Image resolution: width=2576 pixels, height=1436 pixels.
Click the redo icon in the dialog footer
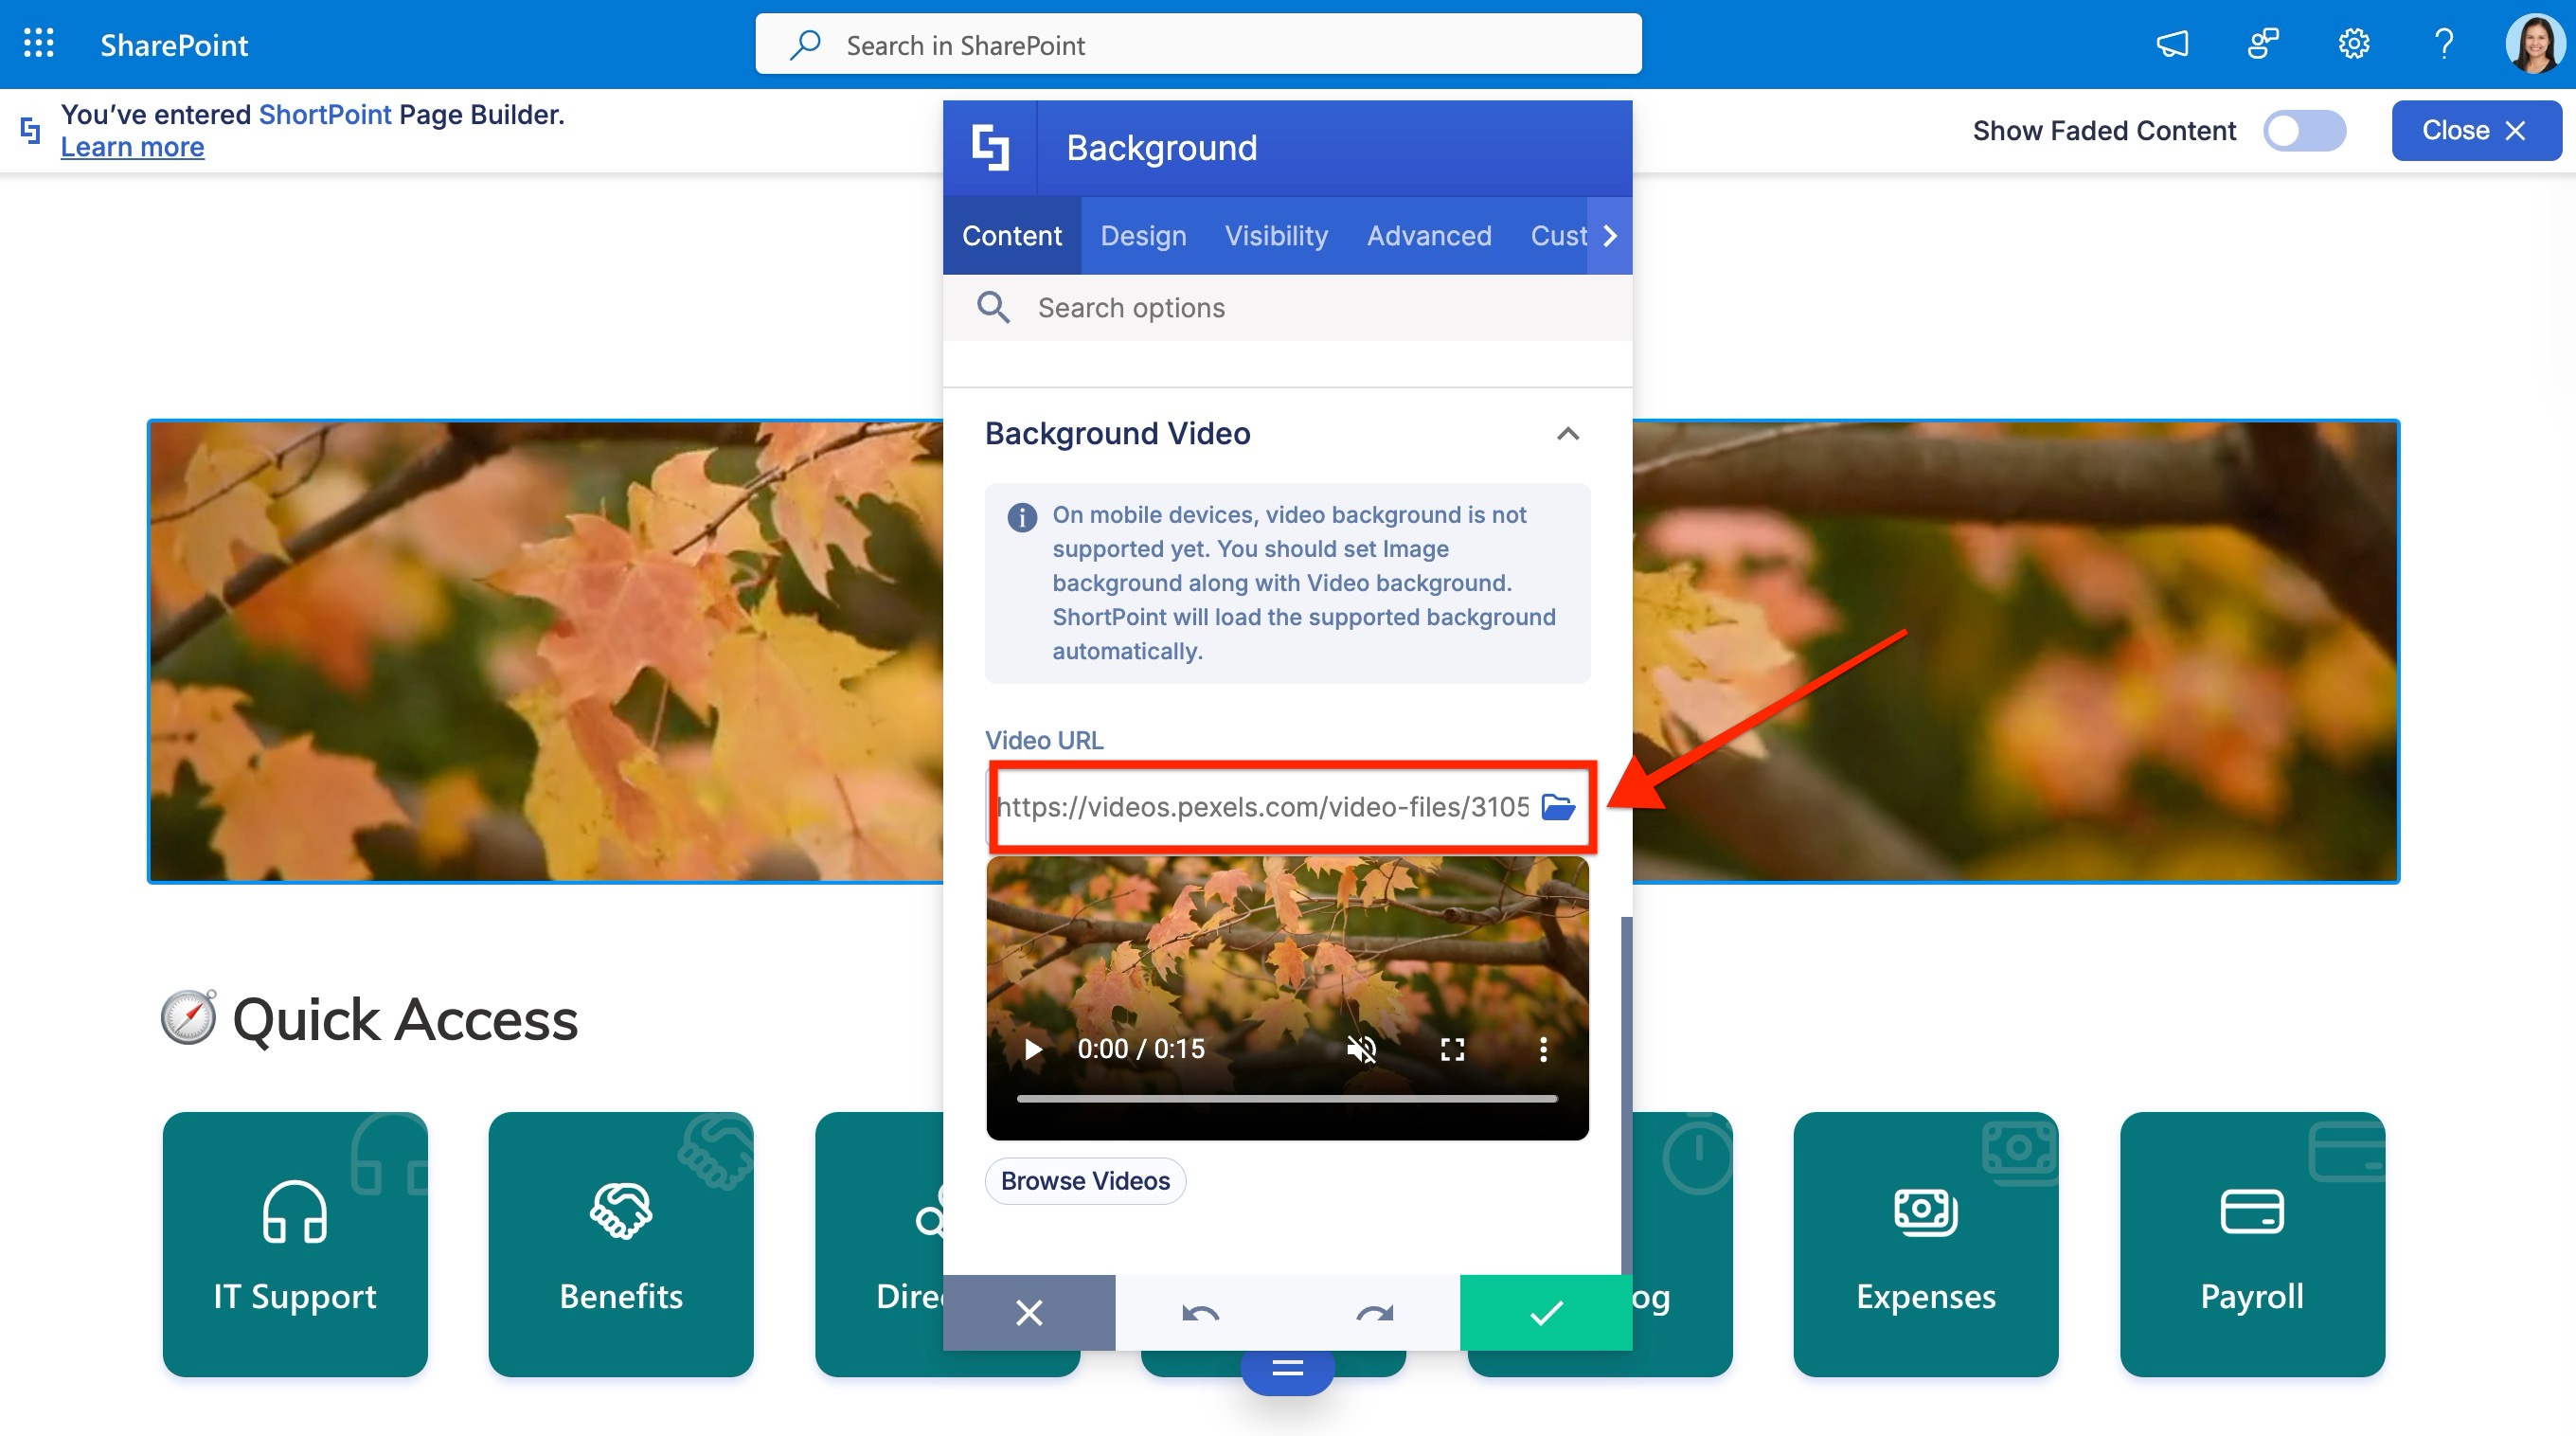pyautogui.click(x=1373, y=1312)
